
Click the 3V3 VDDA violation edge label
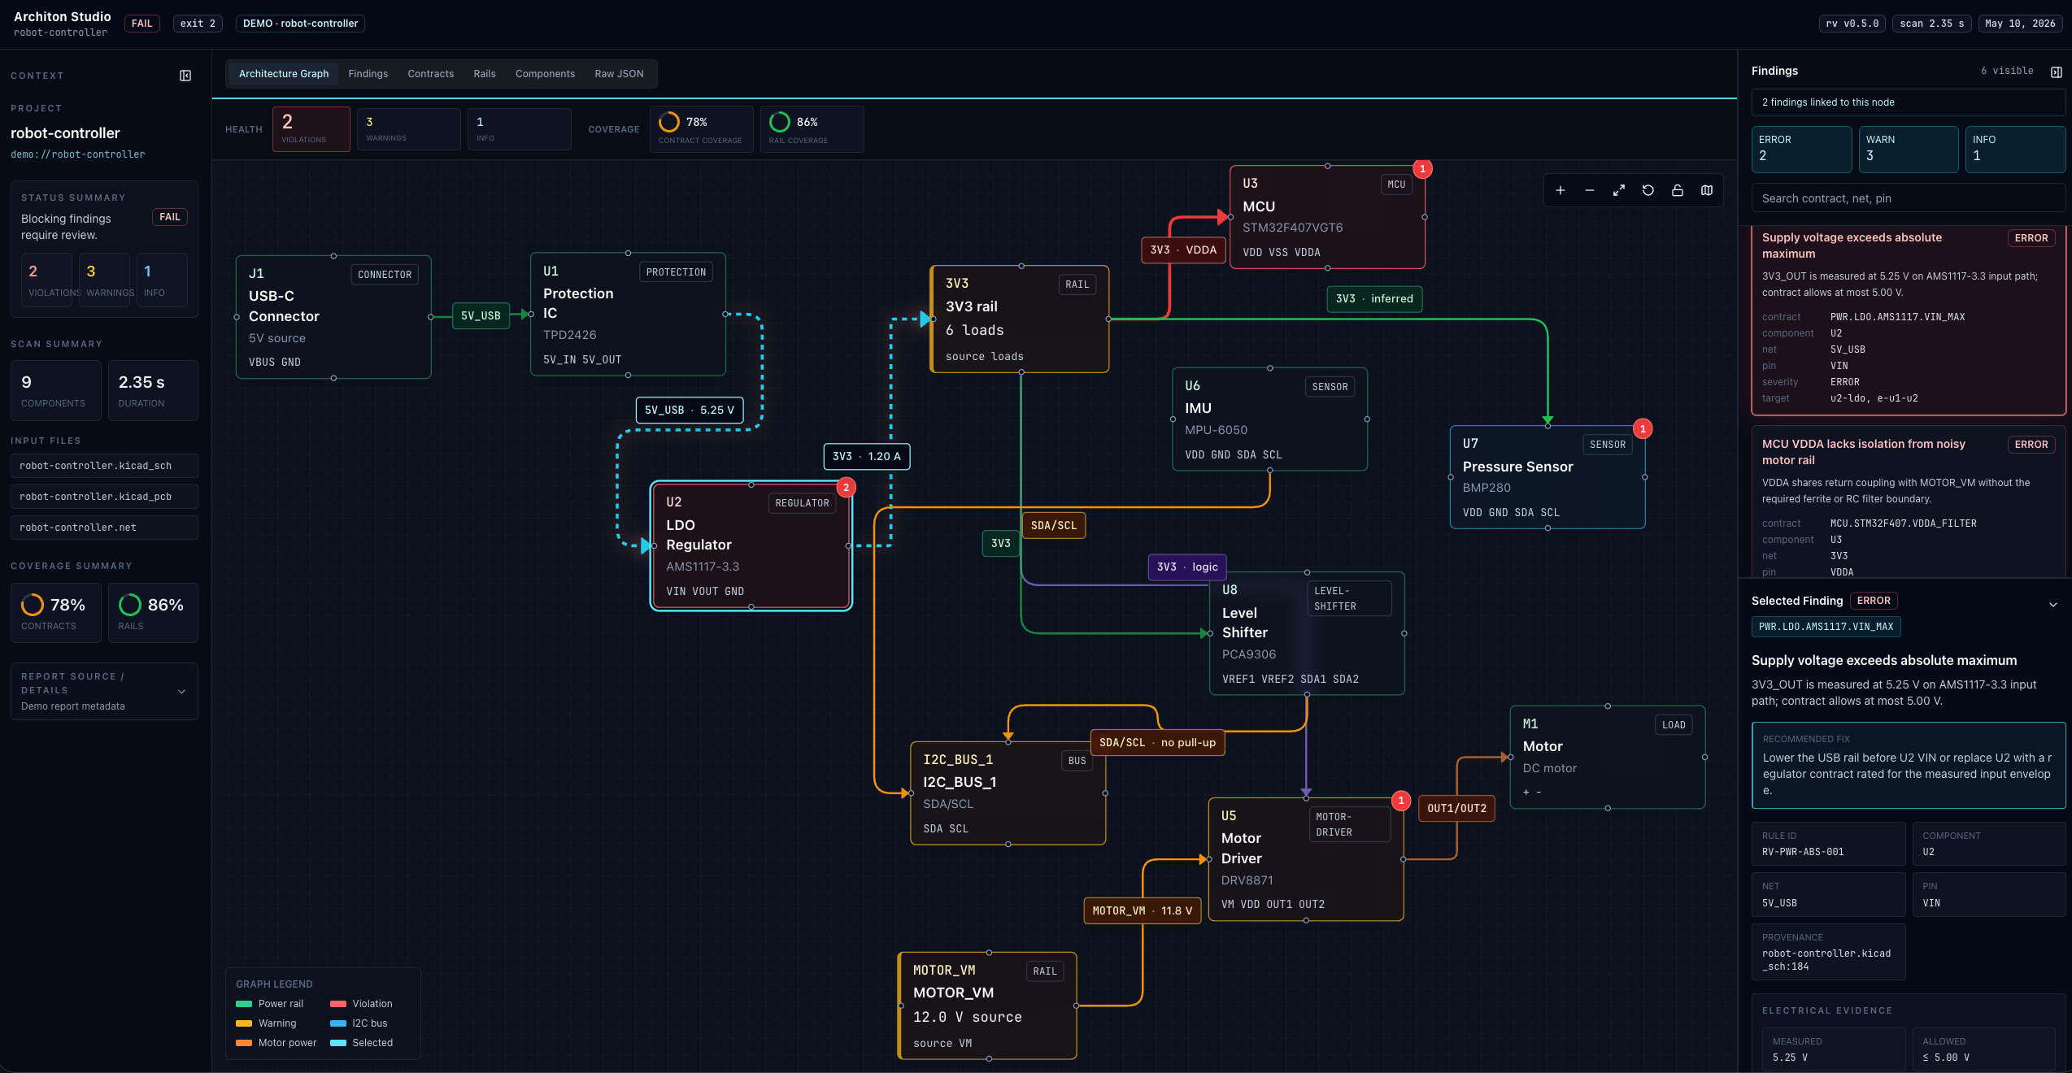[x=1183, y=250]
